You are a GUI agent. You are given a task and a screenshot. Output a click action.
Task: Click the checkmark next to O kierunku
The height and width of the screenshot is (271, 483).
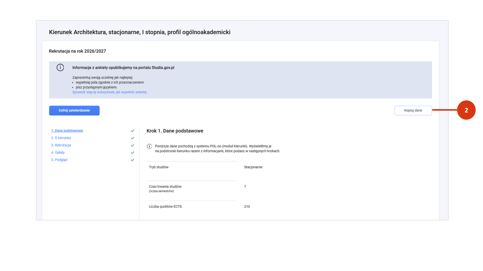point(133,138)
